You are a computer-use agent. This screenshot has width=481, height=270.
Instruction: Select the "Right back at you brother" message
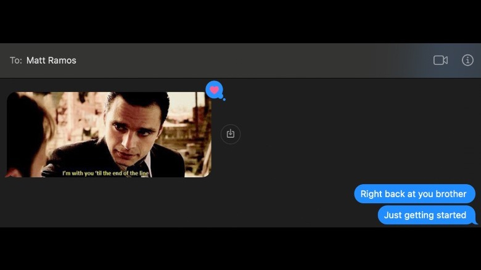[414, 194]
